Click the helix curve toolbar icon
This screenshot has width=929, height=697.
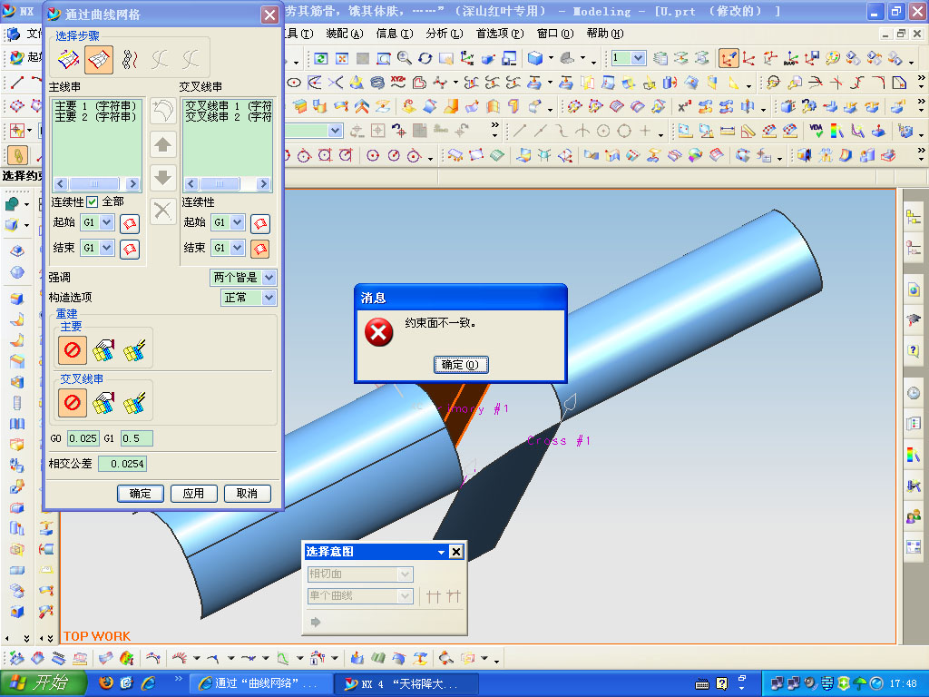pyautogui.click(x=377, y=83)
